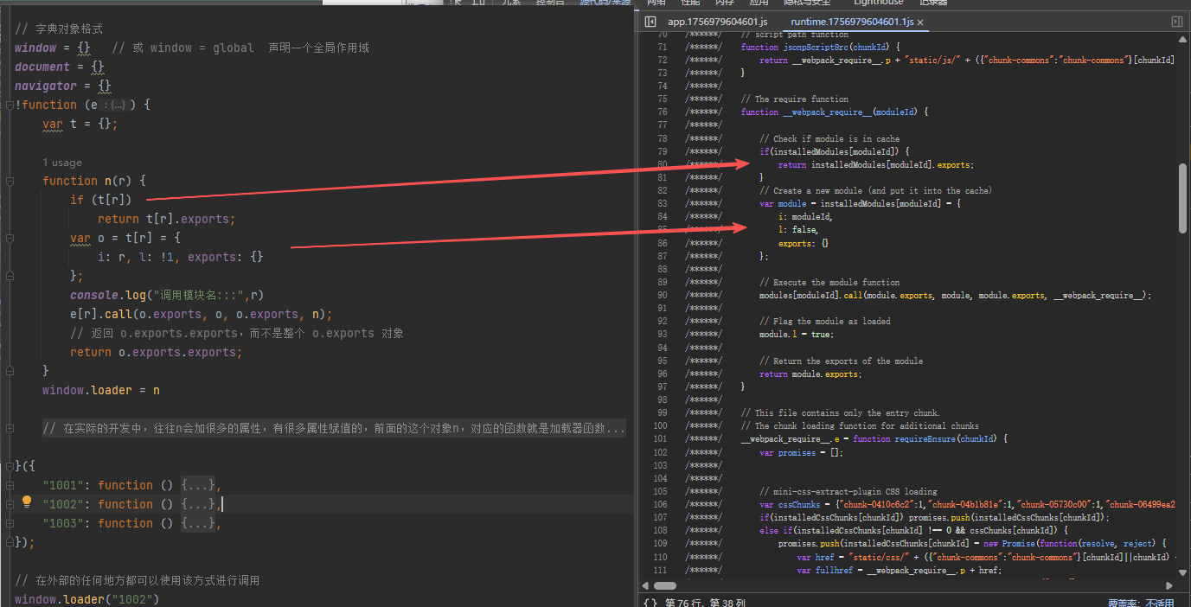The image size is (1191, 607).
Task: Expand the "1003" function fold marker
Action: [9, 523]
